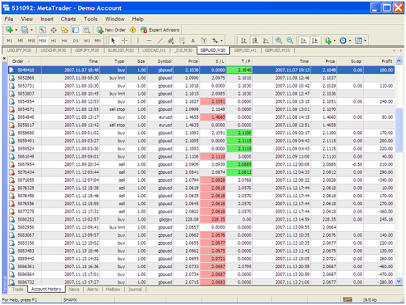Select the Fibonacci Retracement tool
Viewport: 406px width, 305px height.
tap(182, 41)
